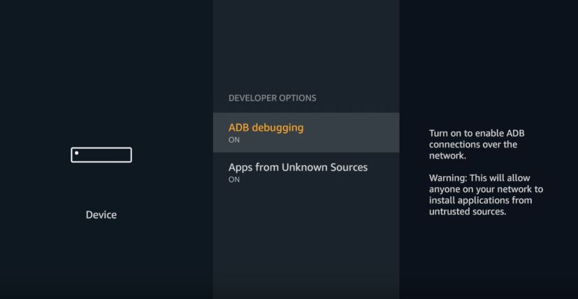Toggle Apps from Unknown Sources
This screenshot has height=299, width=578.
tap(306, 172)
